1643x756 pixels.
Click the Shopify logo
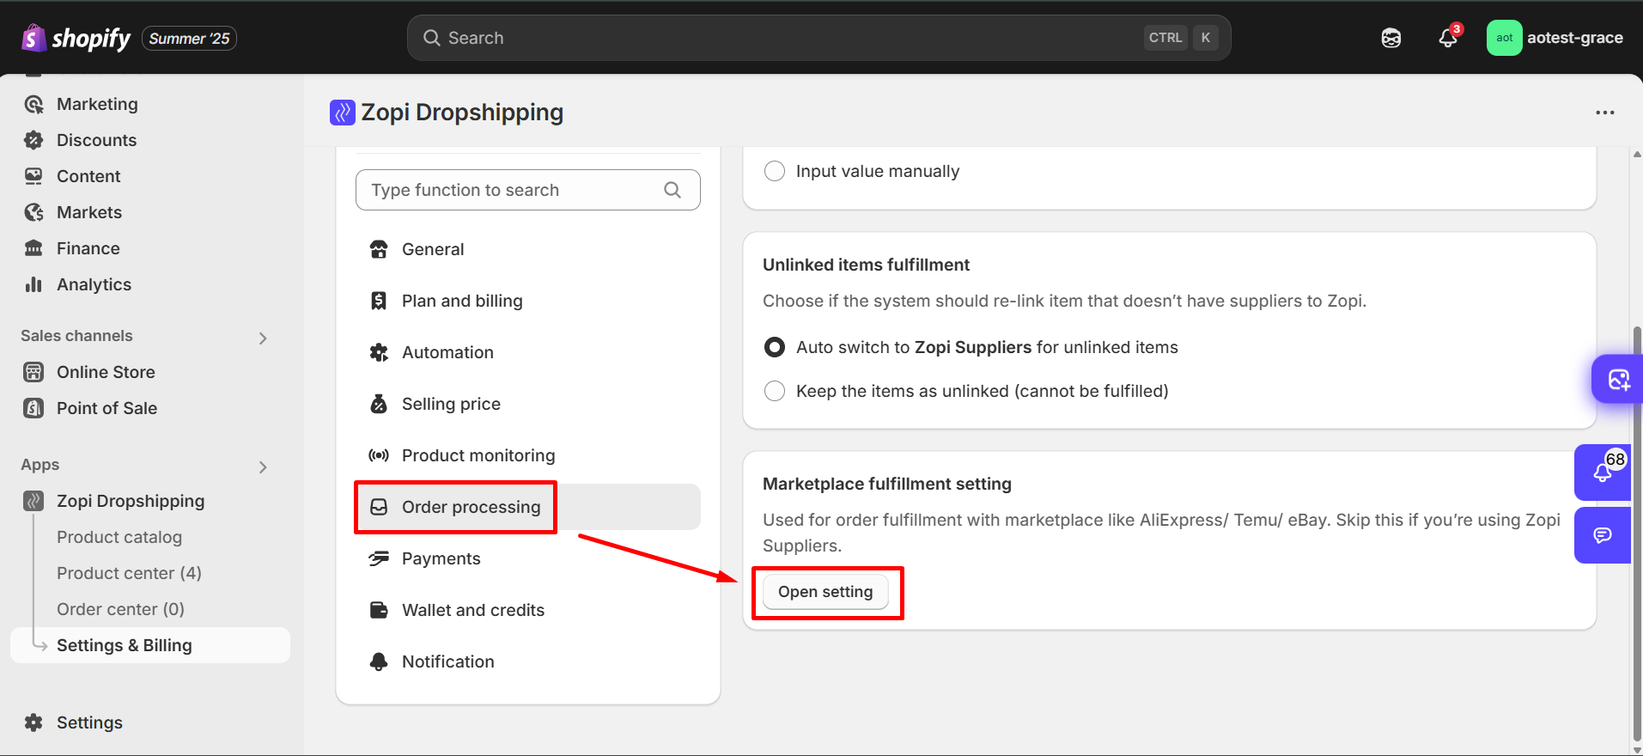coord(76,38)
